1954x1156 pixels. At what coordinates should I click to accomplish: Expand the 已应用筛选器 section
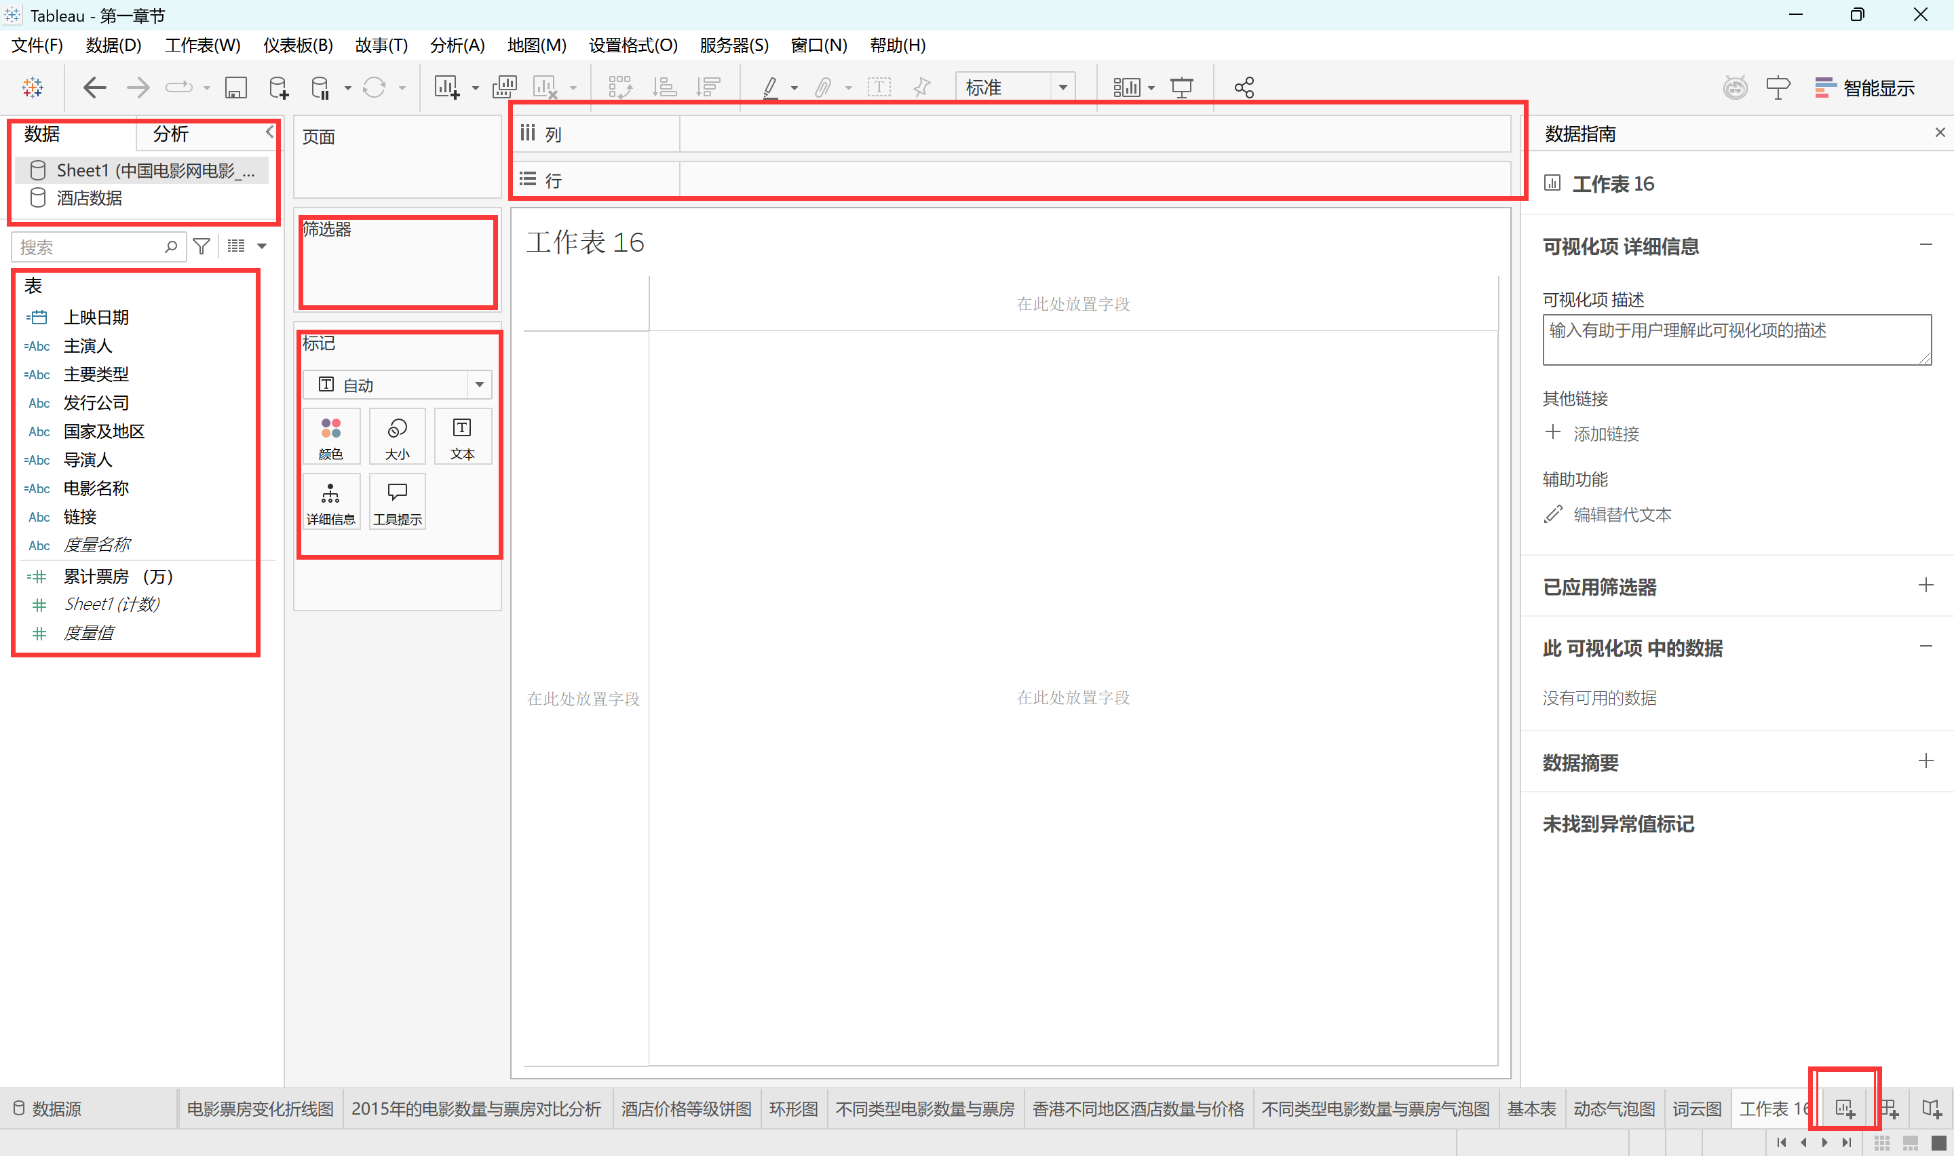click(1926, 585)
